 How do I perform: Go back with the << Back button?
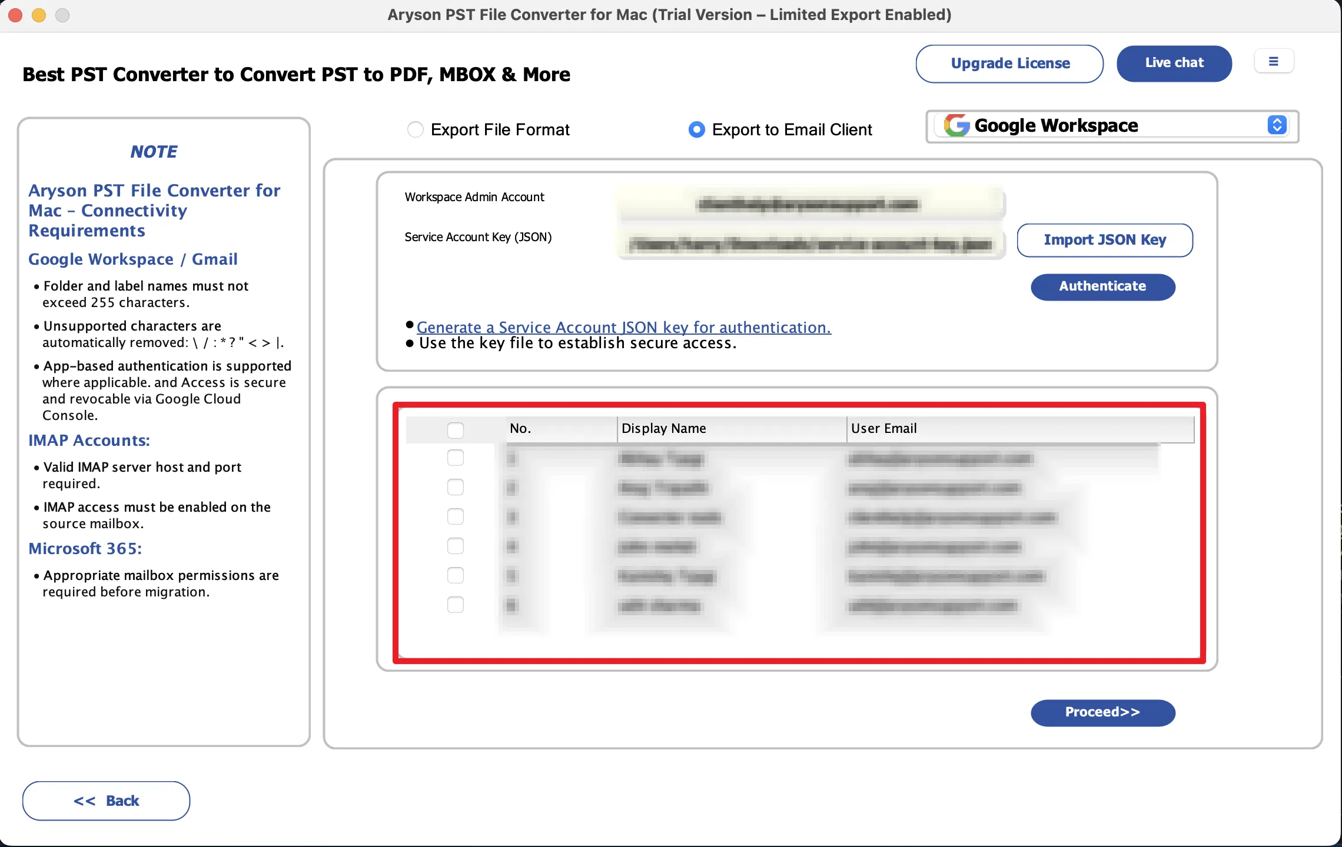pyautogui.click(x=107, y=801)
